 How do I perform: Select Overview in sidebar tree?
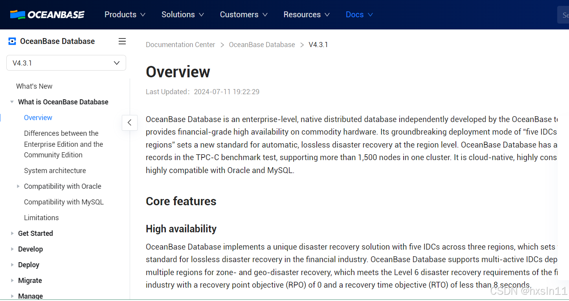click(x=38, y=118)
